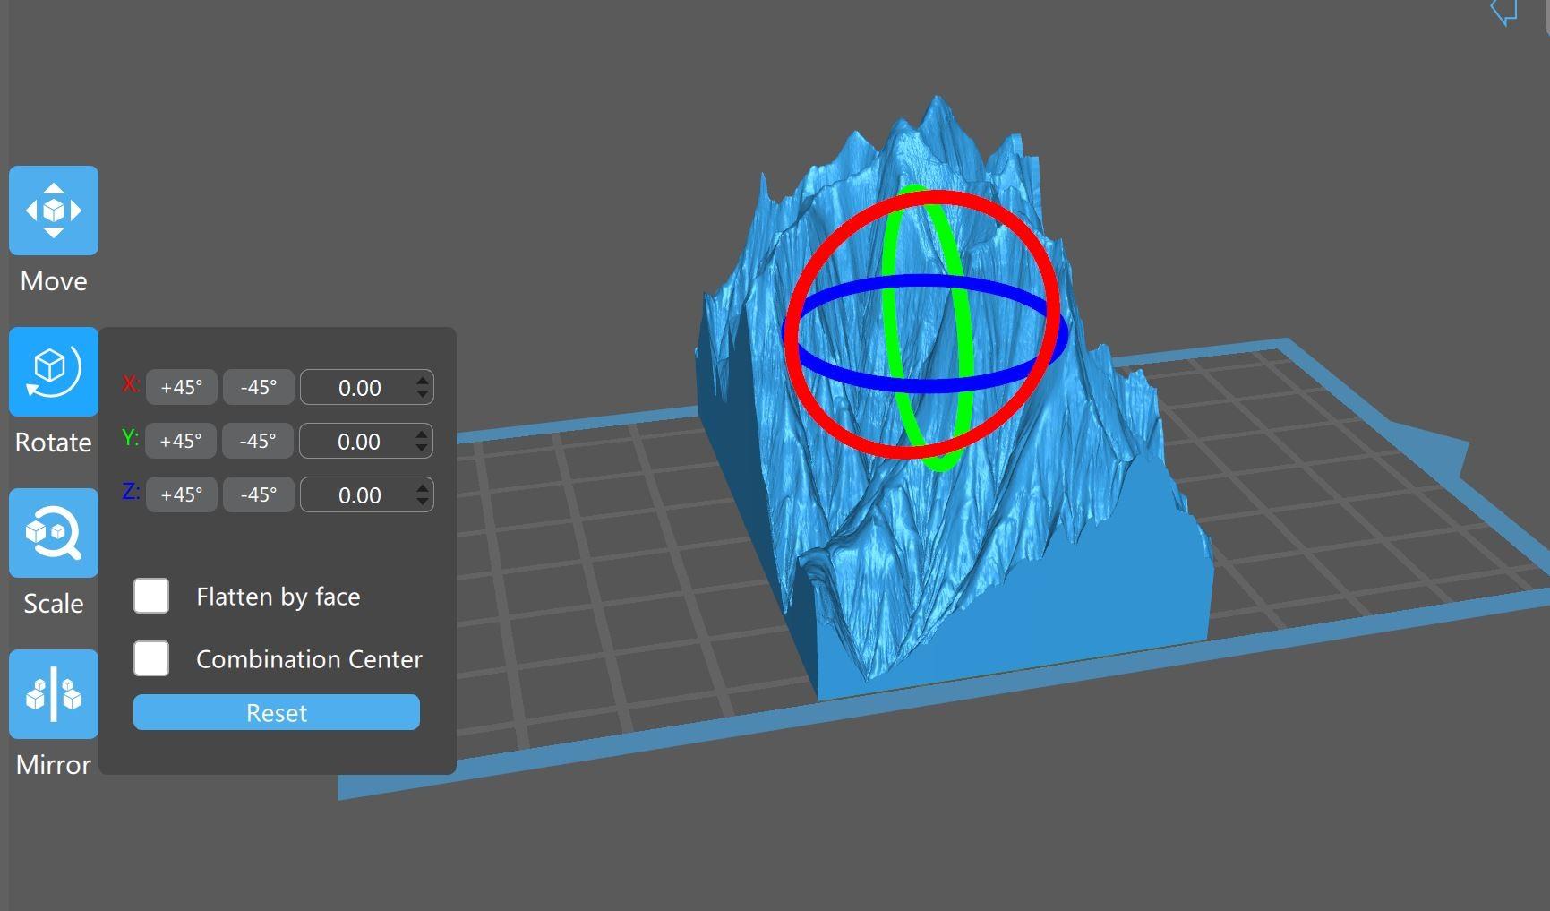
Task: Click the Reset button
Action: (x=276, y=712)
